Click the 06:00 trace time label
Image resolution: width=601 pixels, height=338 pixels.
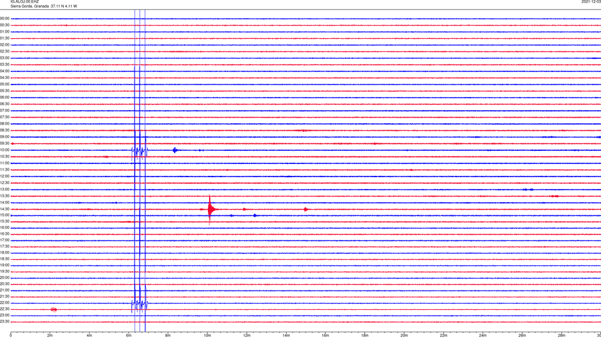pos(4,98)
